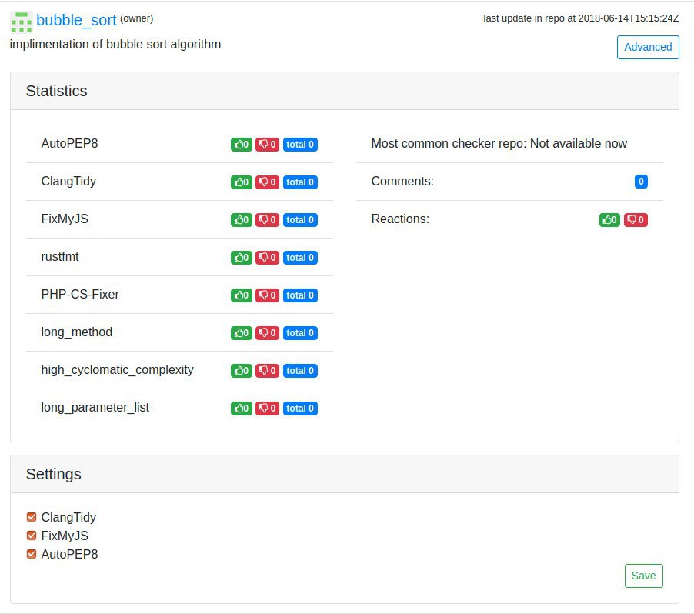The width and height of the screenshot is (694, 614).
Task: Click the Statistics panel heading
Action: coord(57,91)
